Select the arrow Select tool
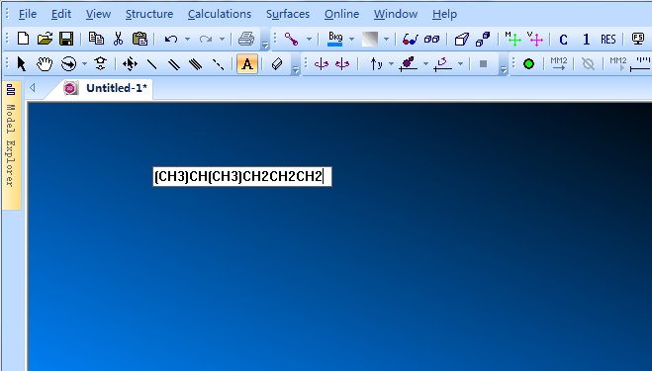Viewport: 652px width, 371px height. tap(22, 64)
